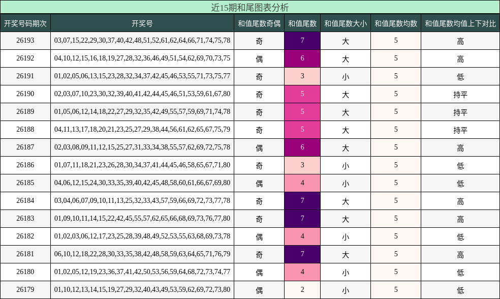
Task: Select draw numbers starting 01,02,03,06 of 26182
Action: click(x=142, y=236)
